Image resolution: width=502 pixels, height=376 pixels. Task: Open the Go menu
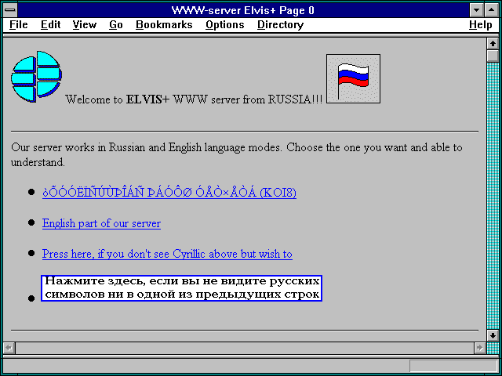coord(116,25)
